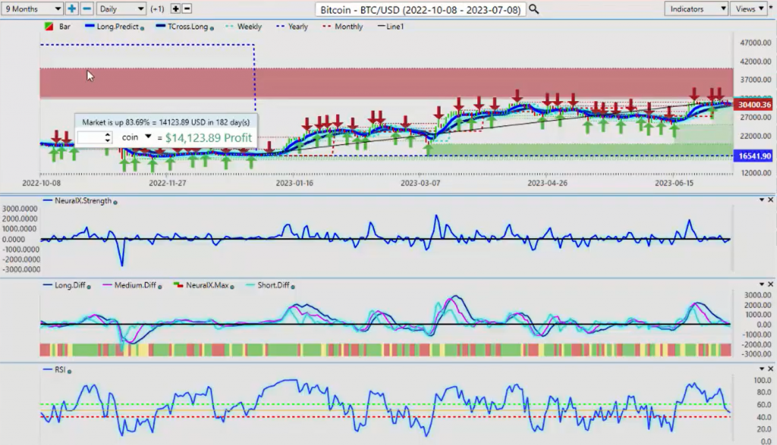Toggle the Weekly legend entry
777x445 pixels.
(x=244, y=27)
